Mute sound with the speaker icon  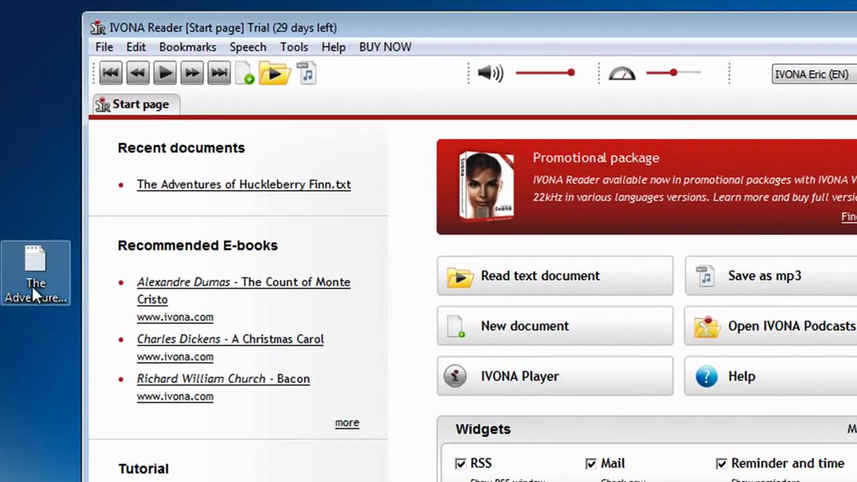click(489, 73)
